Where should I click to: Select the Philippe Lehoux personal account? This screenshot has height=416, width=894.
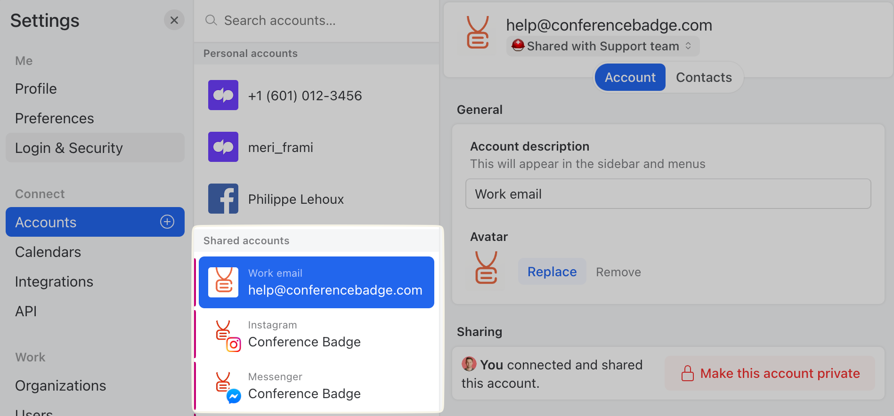296,199
